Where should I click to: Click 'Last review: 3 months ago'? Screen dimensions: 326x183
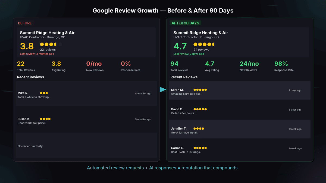pyautogui.click(x=37, y=54)
